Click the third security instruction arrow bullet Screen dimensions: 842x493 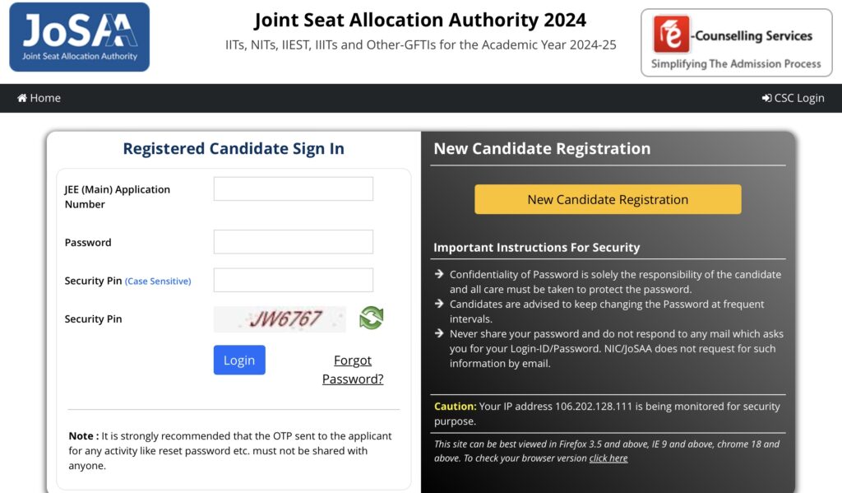[439, 333]
